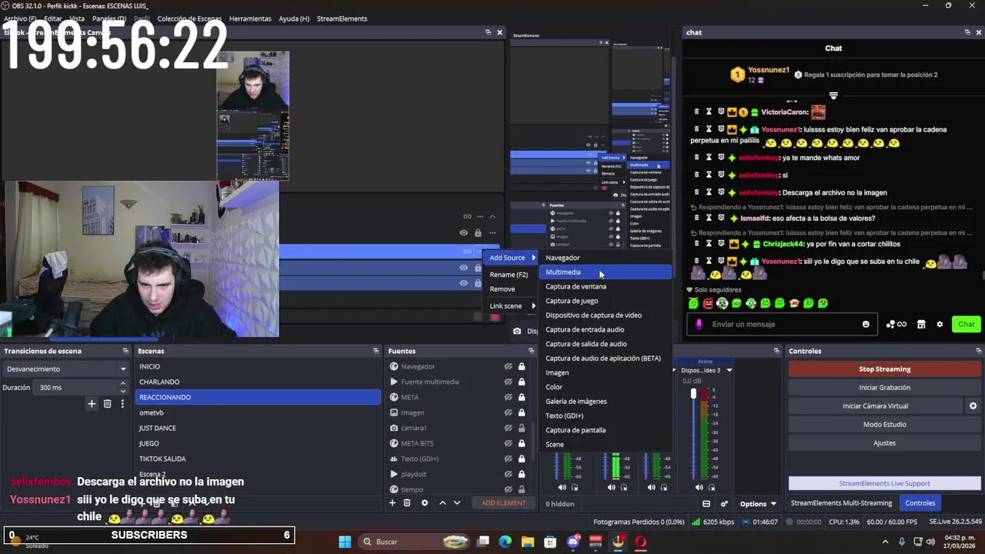
Task: Add a scene transition with the plus icon
Action: (92, 404)
